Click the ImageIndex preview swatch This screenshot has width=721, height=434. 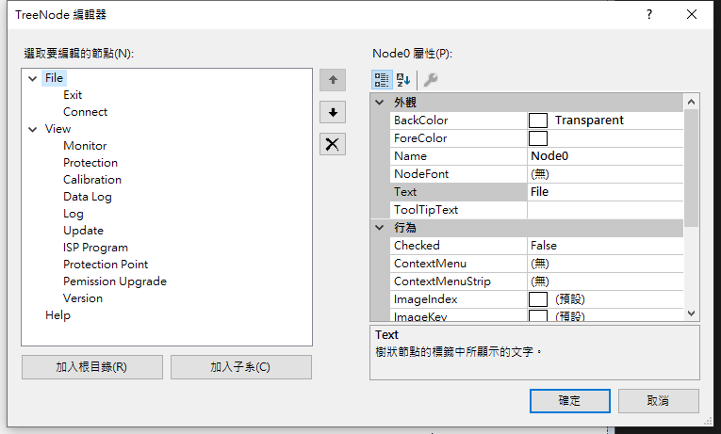pos(538,299)
